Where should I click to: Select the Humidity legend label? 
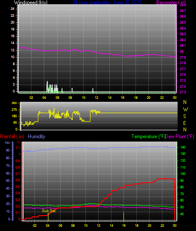click(36, 136)
